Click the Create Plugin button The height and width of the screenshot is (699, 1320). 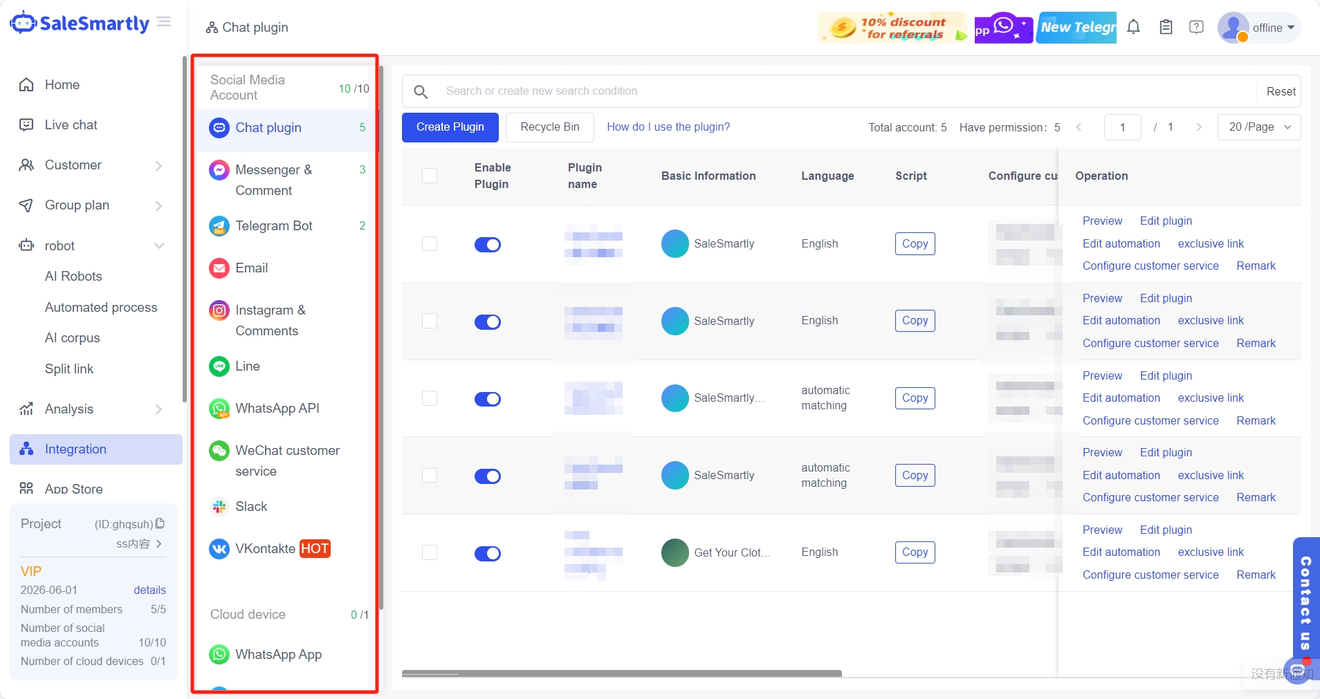[x=450, y=127]
